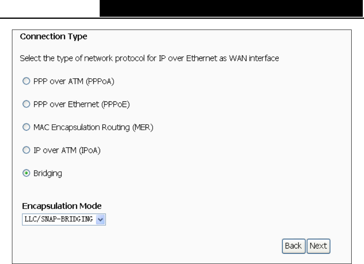
Task: Click the blank white logo area beside the banner
Action: click(x=50, y=8)
